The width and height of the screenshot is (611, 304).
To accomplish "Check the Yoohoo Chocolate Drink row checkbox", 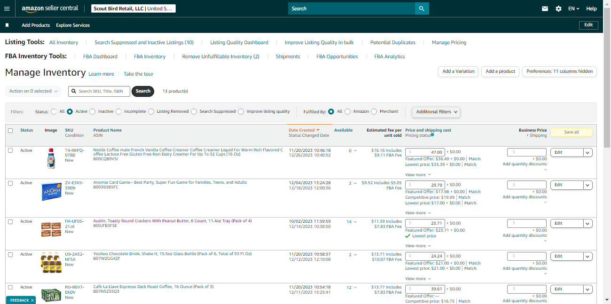I will 10,255.
